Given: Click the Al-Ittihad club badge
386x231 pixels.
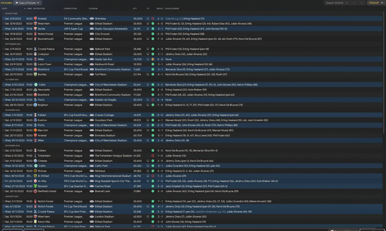Looking at the screenshot, I should pyautogui.click(x=35, y=176).
